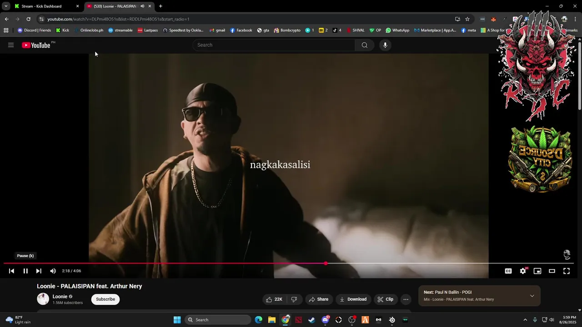This screenshot has width=582, height=327.
Task: Mute the video volume
Action: 53,271
